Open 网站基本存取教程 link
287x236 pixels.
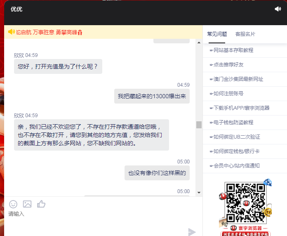click(x=233, y=50)
